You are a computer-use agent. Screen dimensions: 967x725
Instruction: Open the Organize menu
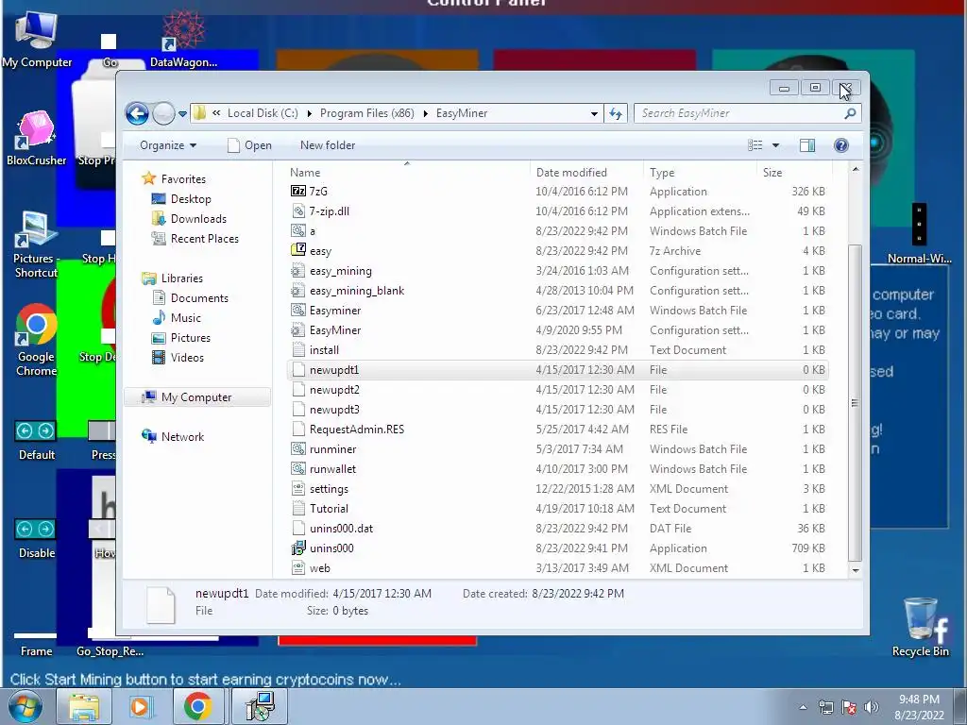click(x=168, y=145)
